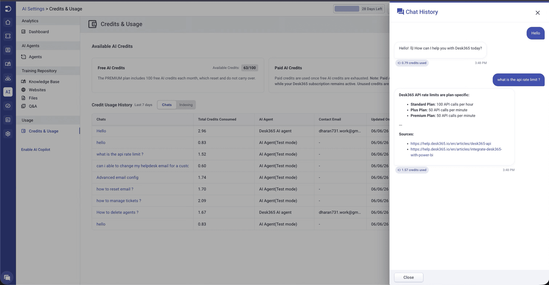The height and width of the screenshot is (285, 549).
Task: Click the Desk365 logo icon in sidebar
Action: coord(8,9)
